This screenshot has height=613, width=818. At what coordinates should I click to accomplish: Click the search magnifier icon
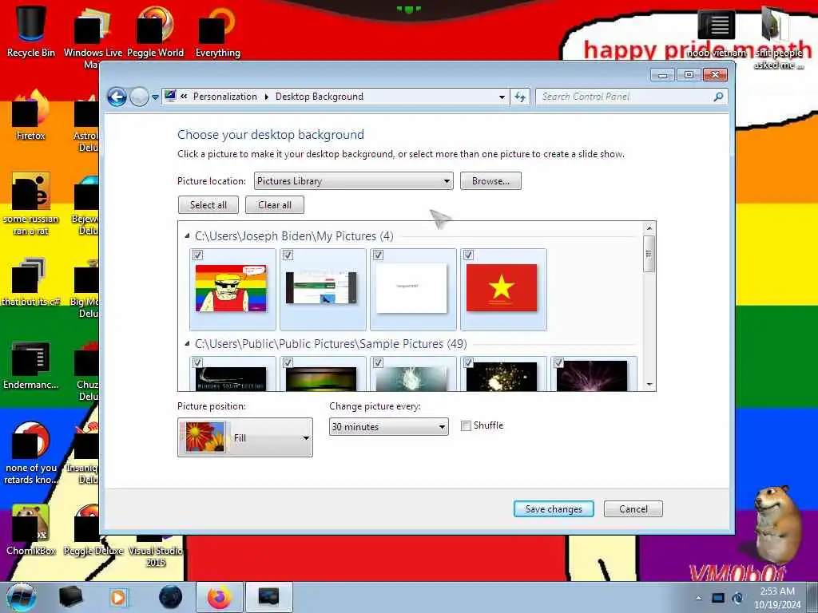(x=718, y=97)
